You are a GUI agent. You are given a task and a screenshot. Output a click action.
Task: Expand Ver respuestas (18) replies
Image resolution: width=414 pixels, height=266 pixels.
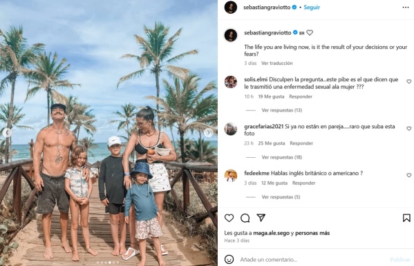[282, 157]
